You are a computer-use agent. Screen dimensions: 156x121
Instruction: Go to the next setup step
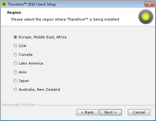pos(111,112)
